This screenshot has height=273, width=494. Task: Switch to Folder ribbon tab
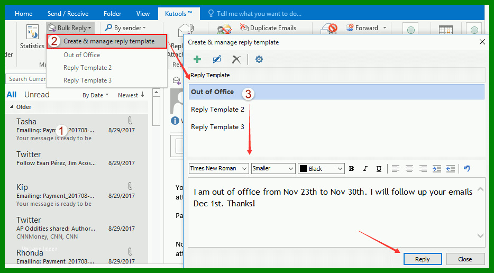113,14
